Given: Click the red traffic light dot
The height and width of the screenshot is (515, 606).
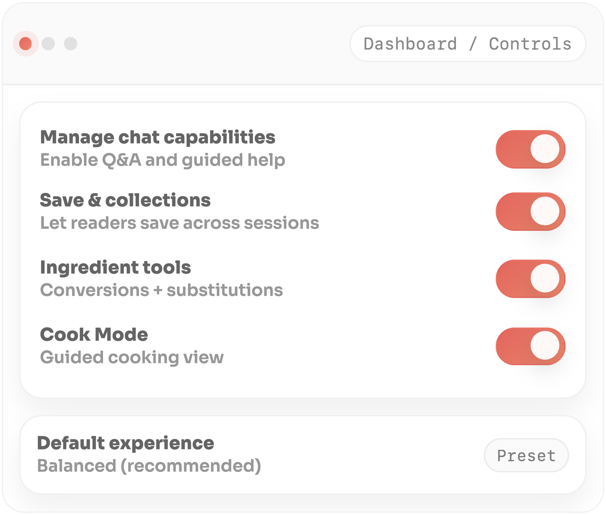Looking at the screenshot, I should tap(25, 43).
